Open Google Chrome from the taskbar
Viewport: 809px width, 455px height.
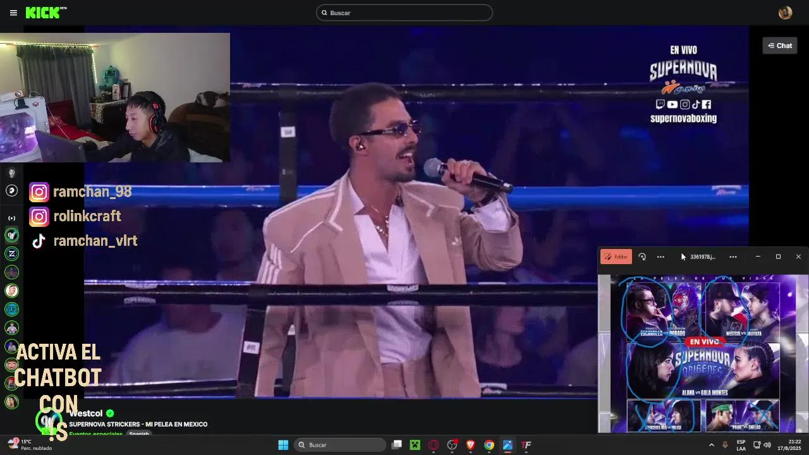[489, 445]
